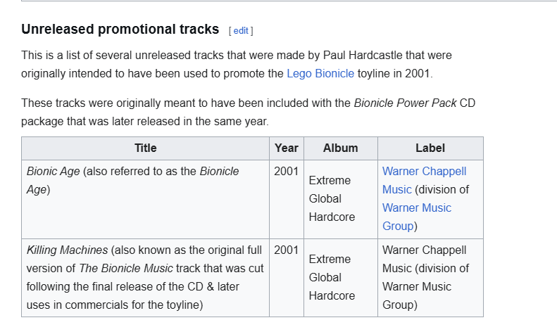Select the Label column header
The height and width of the screenshot is (332, 557).
pyautogui.click(x=430, y=148)
